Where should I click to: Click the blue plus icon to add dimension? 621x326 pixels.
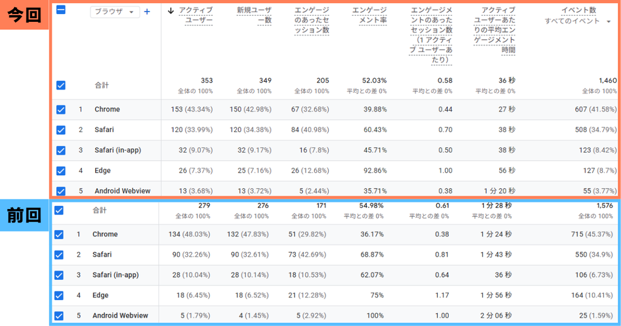coord(147,12)
